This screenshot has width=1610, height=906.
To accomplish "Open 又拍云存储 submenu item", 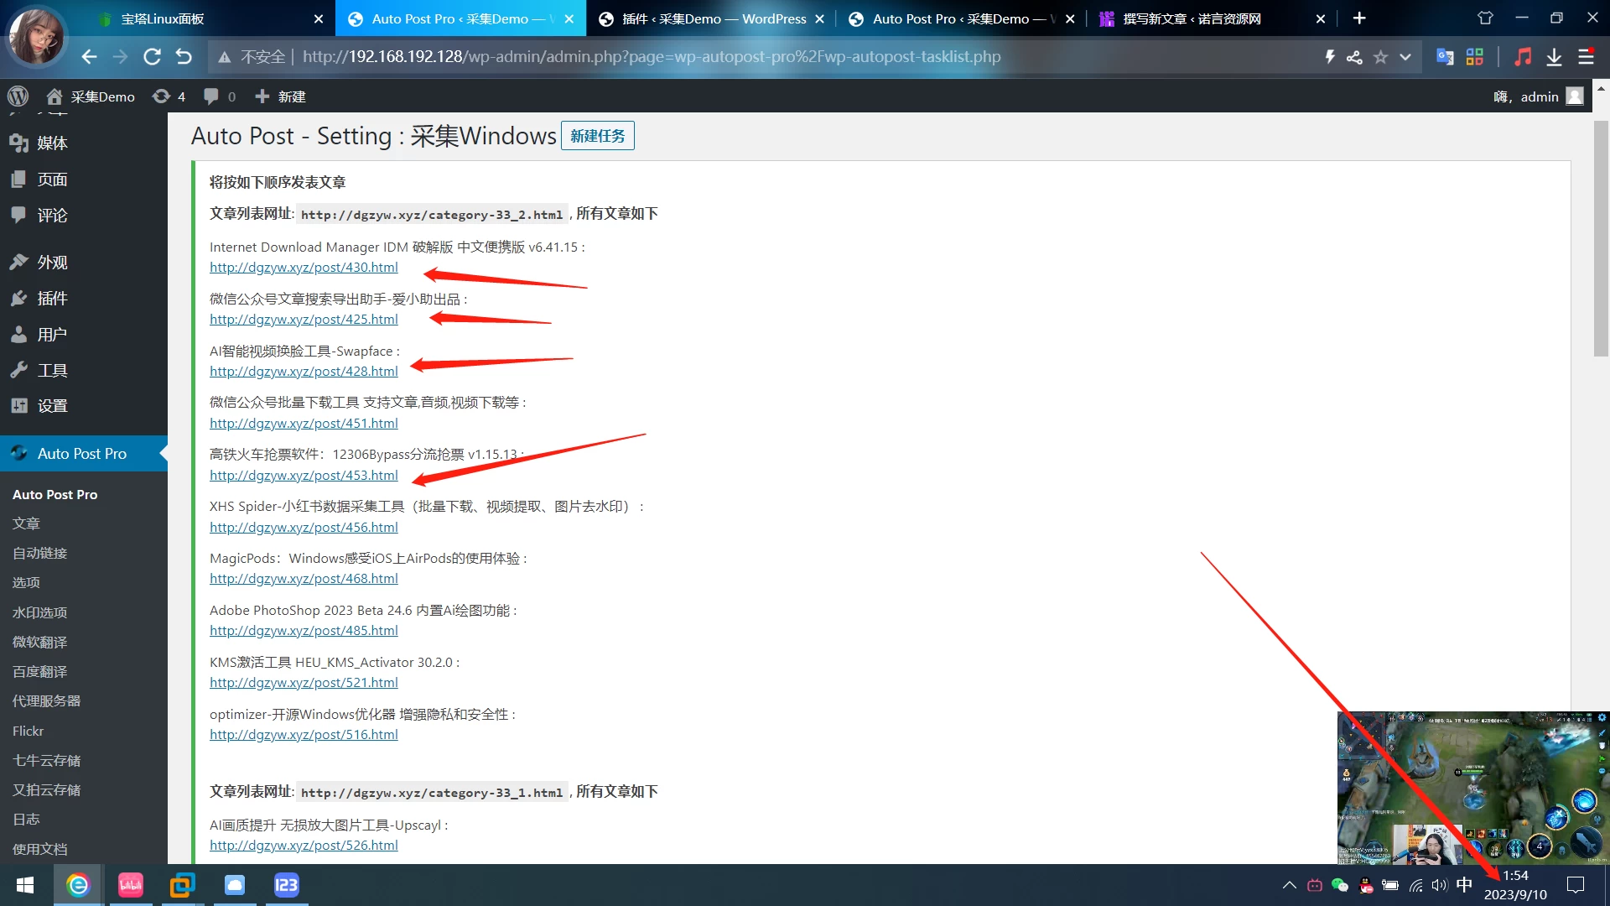I will (x=46, y=790).
